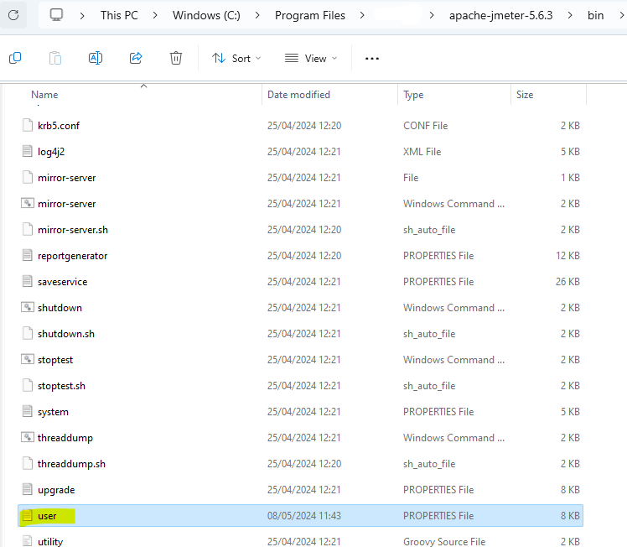Image resolution: width=627 pixels, height=547 pixels.
Task: Click the Copy icon in the toolbar
Action: tap(15, 58)
